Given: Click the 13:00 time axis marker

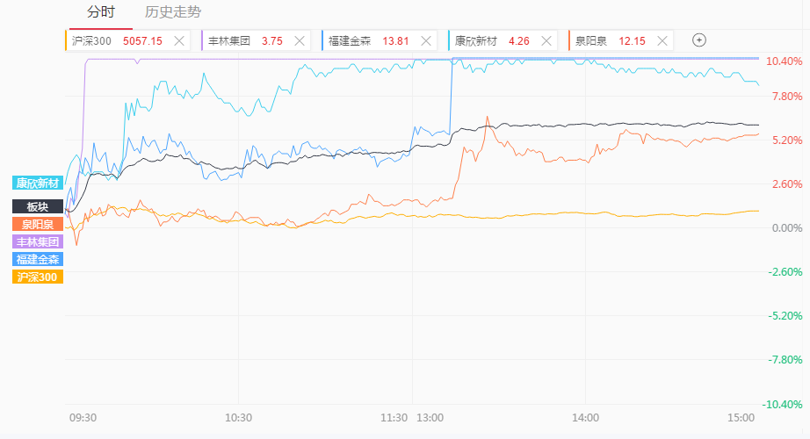Looking at the screenshot, I should coord(430,418).
